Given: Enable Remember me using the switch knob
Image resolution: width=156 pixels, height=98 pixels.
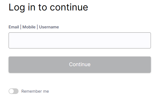Looking at the screenshot, I should point(12,91).
